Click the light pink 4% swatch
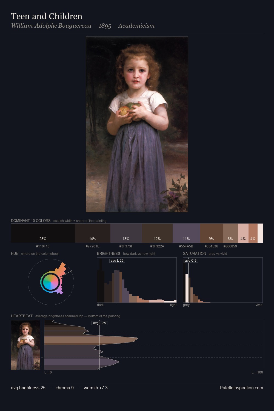The height and width of the screenshot is (411, 274). coord(243,233)
